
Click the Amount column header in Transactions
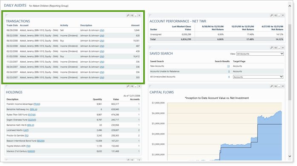click(135, 25)
